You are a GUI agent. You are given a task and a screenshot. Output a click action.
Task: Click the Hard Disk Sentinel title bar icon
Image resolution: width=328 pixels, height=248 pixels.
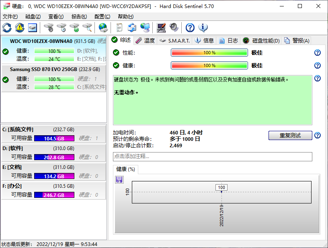point(7,6)
